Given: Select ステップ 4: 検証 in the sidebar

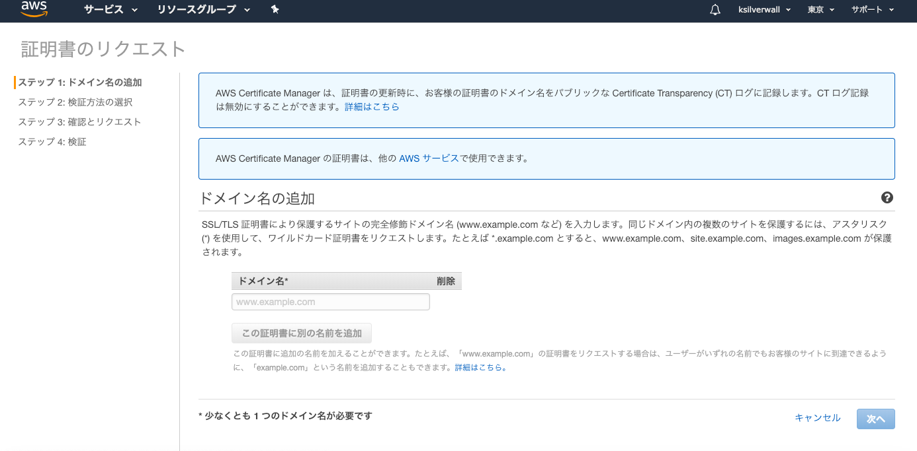Looking at the screenshot, I should point(52,141).
